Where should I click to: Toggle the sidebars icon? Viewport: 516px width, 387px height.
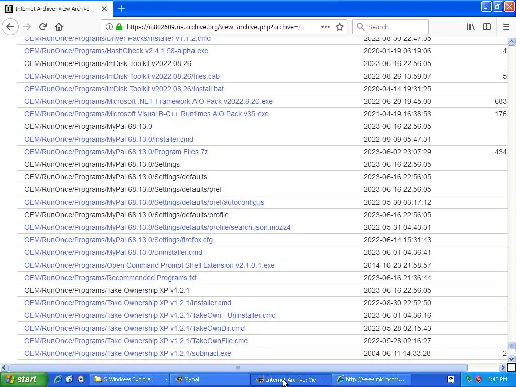tap(487, 27)
